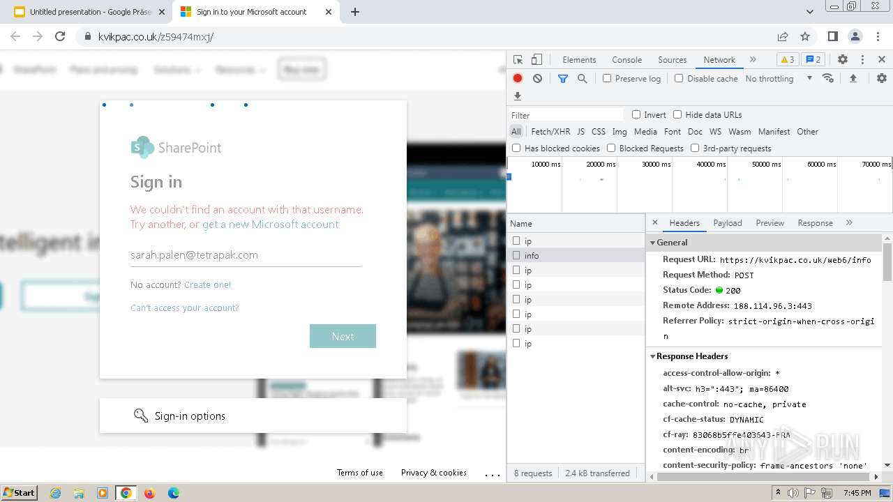Filter requests by Fetch/XHR
893x502 pixels.
pyautogui.click(x=550, y=131)
